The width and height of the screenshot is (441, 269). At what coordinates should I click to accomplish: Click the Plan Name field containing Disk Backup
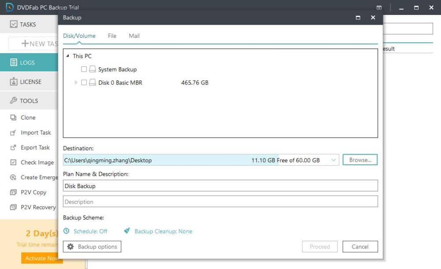[x=220, y=186]
